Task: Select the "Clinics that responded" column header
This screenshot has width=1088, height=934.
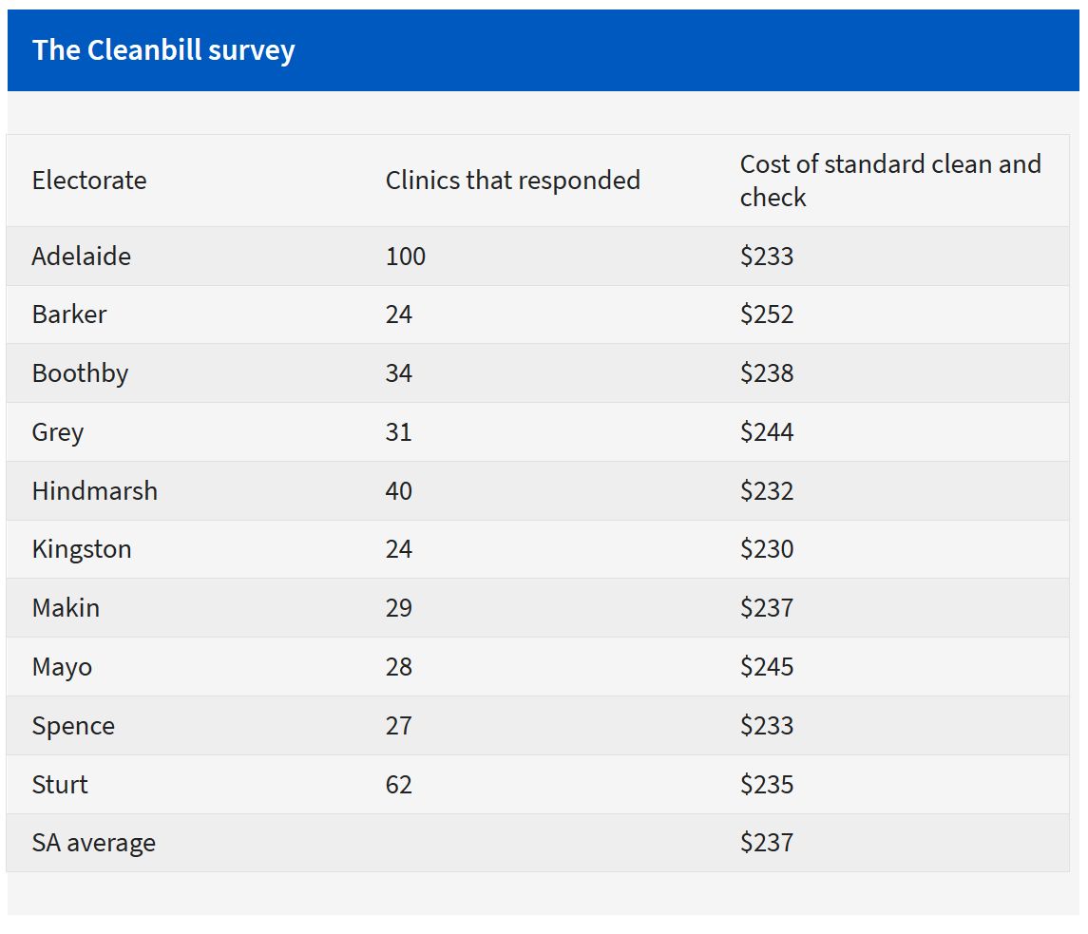Action: coord(512,181)
